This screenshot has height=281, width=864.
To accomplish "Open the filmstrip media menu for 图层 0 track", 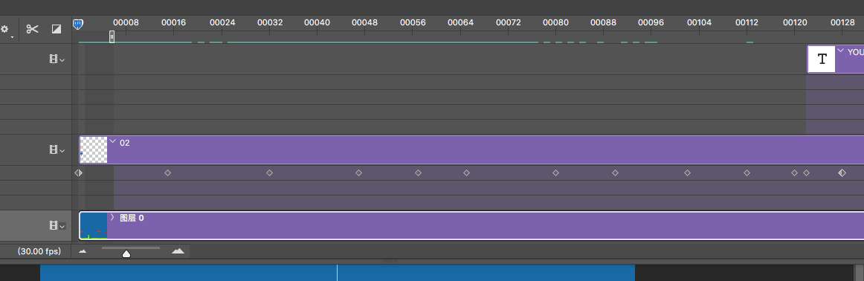I will point(57,225).
